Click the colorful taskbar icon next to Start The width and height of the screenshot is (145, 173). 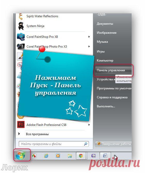tap(34, 156)
